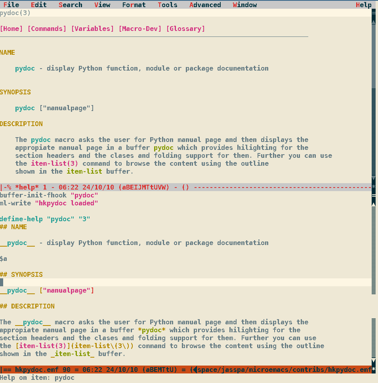The image size is (378, 383).
Task: Click the asterisk corner of *help* mode line
Action: coord(374,187)
